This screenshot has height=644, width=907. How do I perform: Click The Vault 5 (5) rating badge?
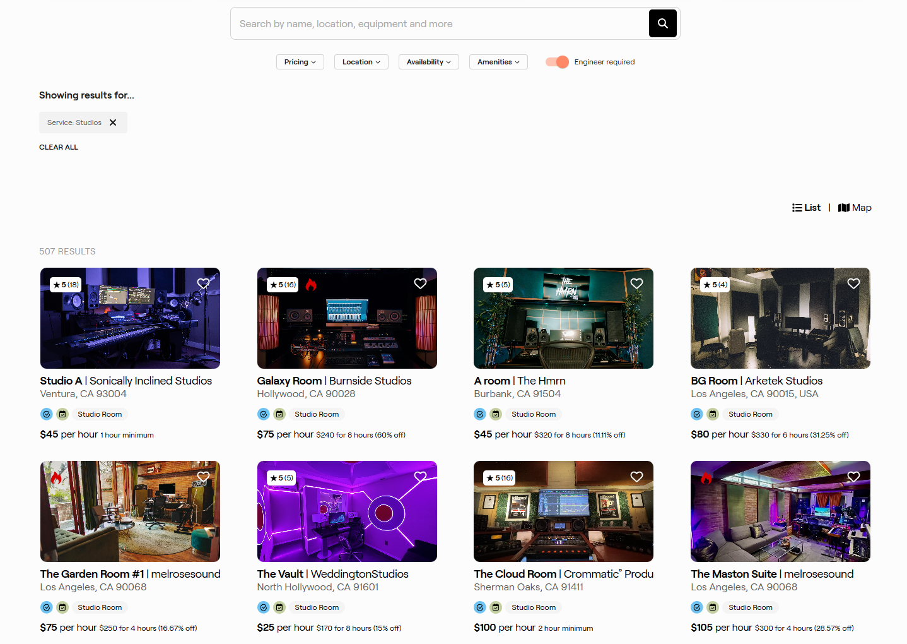[281, 478]
